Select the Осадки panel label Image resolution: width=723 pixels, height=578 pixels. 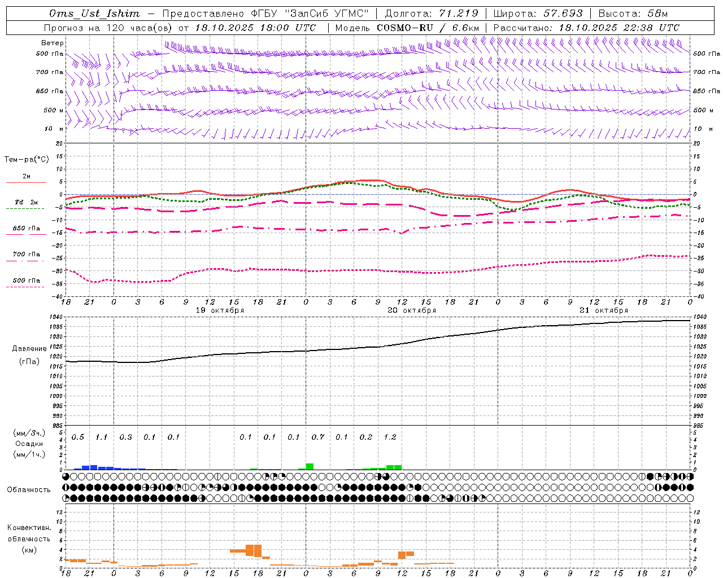click(x=29, y=444)
